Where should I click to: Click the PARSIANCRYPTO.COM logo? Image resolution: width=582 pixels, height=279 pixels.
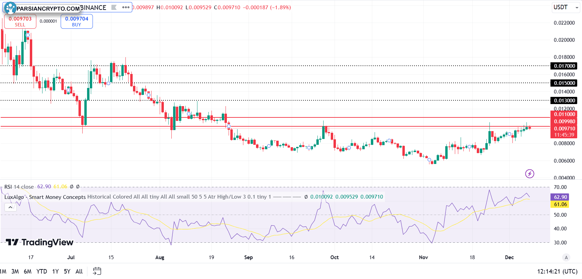[x=42, y=8]
